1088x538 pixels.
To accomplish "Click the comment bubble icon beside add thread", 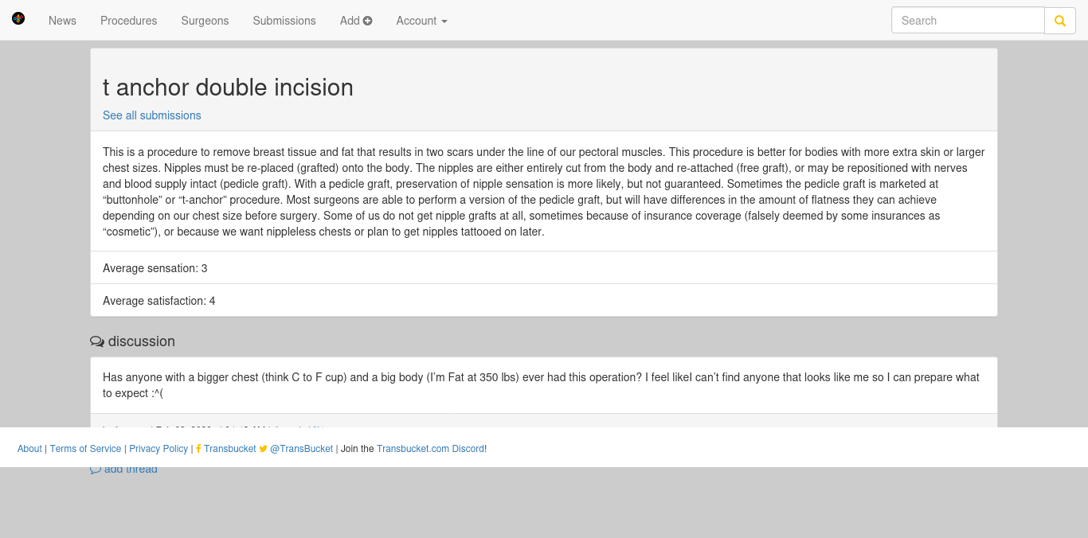I will 96,470.
